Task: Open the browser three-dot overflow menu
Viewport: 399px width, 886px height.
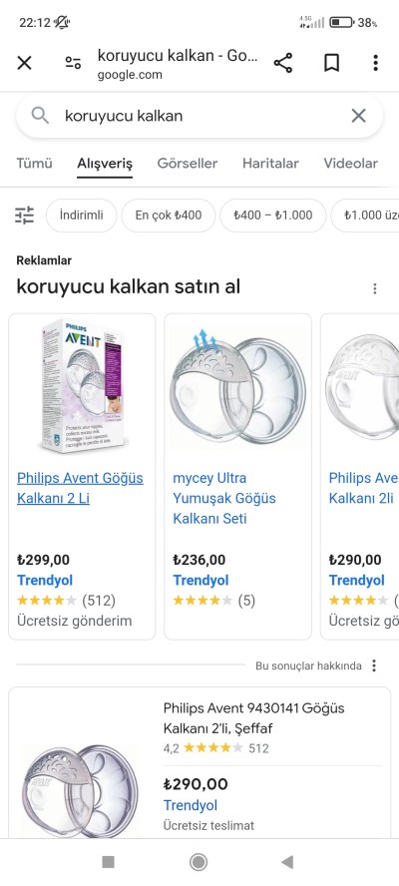Action: [x=375, y=63]
